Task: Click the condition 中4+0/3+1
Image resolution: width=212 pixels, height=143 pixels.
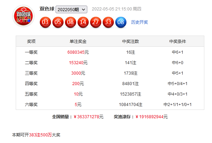Action: 177,94
